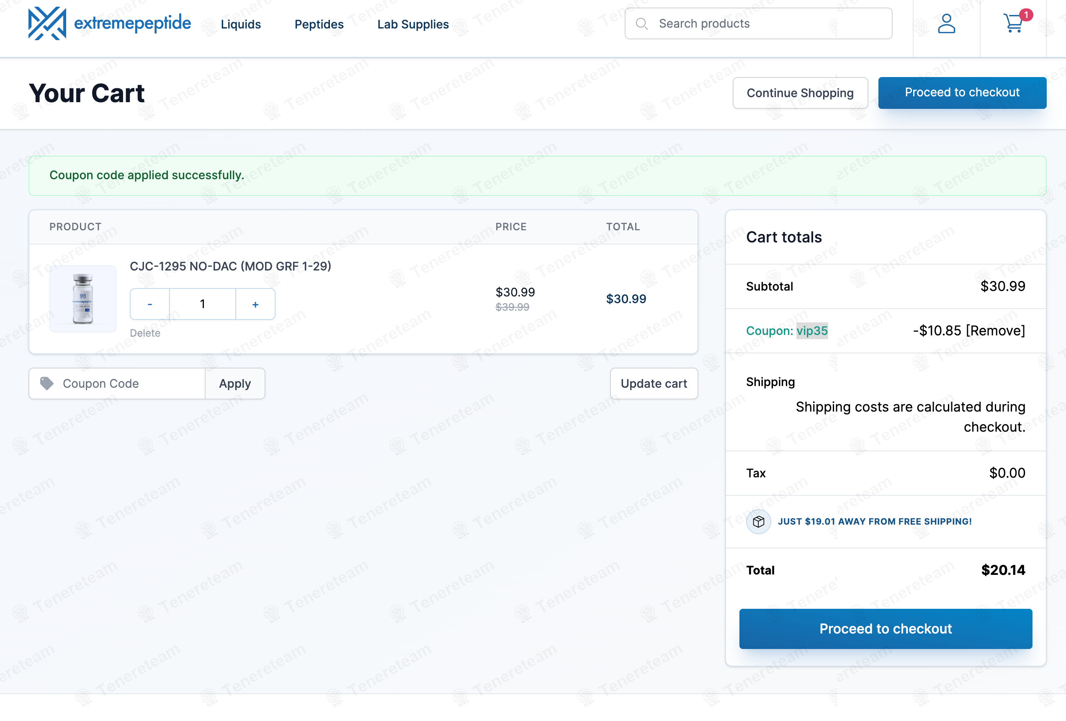Open the user account icon

946,23
